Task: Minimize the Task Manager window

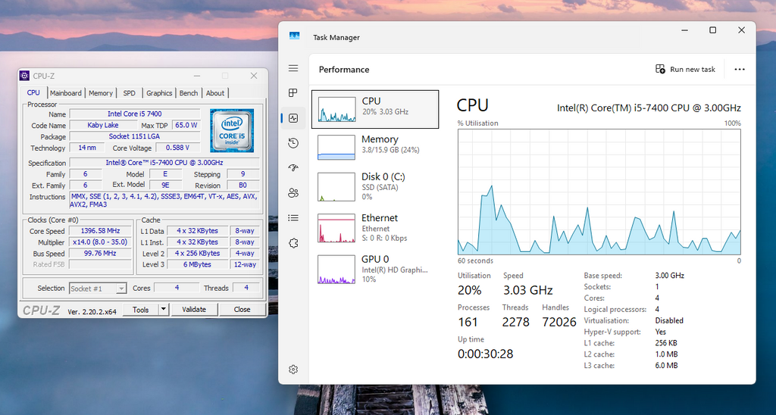Action: click(685, 30)
